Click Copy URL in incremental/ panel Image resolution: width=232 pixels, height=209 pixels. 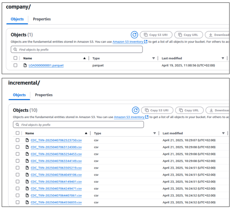click(x=189, y=110)
